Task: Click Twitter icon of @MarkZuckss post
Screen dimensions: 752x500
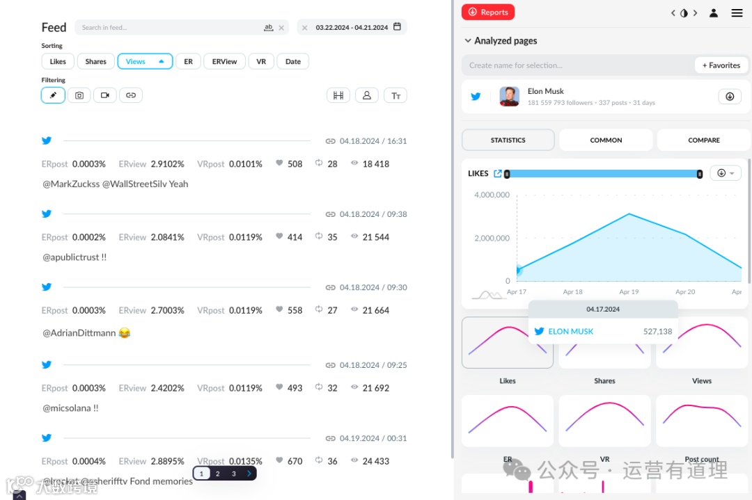Action: (x=47, y=140)
